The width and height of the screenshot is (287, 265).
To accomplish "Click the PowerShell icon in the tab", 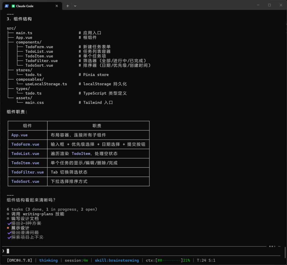I will coord(7,6).
